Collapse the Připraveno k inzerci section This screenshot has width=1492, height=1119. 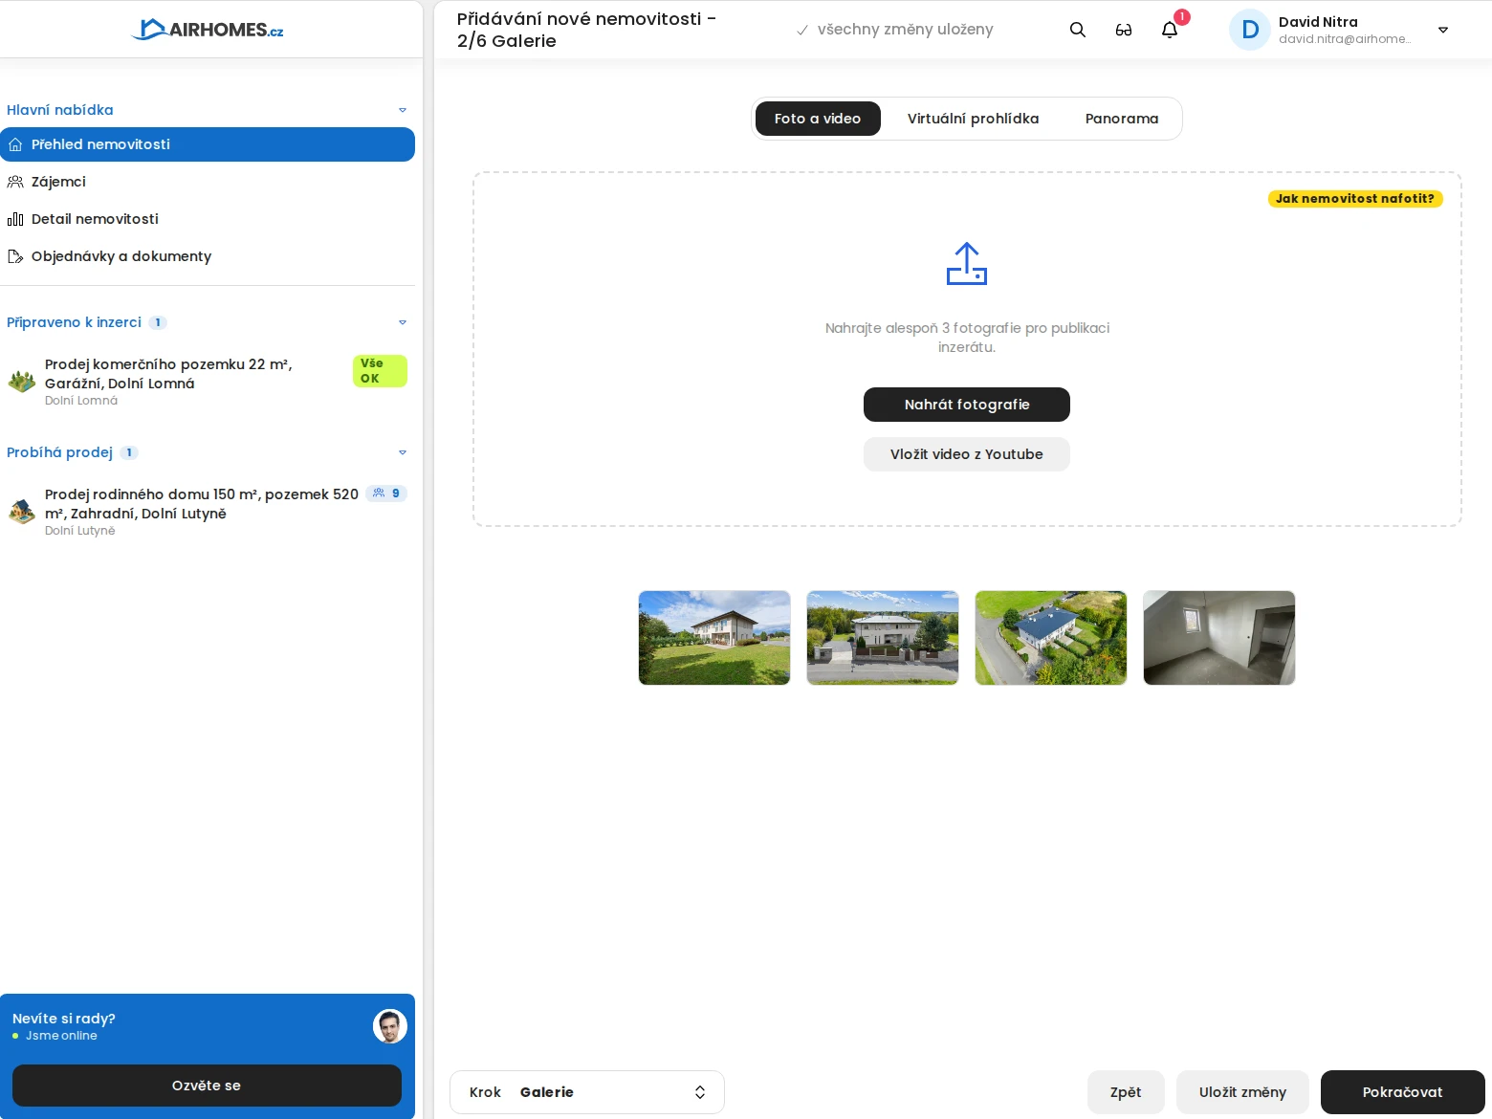[x=403, y=322]
